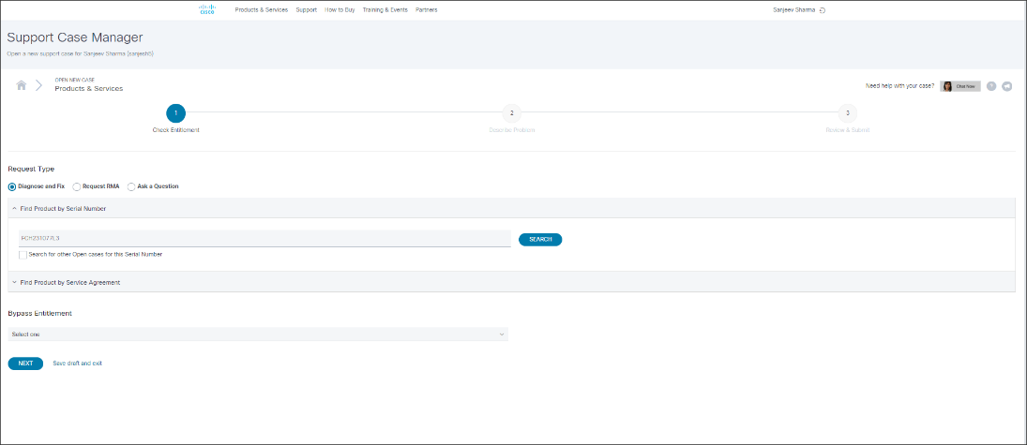Click the SEARCH button
Image resolution: width=1027 pixels, height=445 pixels.
[x=540, y=240]
